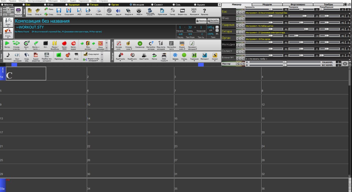Click the Созд. new file icon
This screenshot has width=352, height=192.
29,12
